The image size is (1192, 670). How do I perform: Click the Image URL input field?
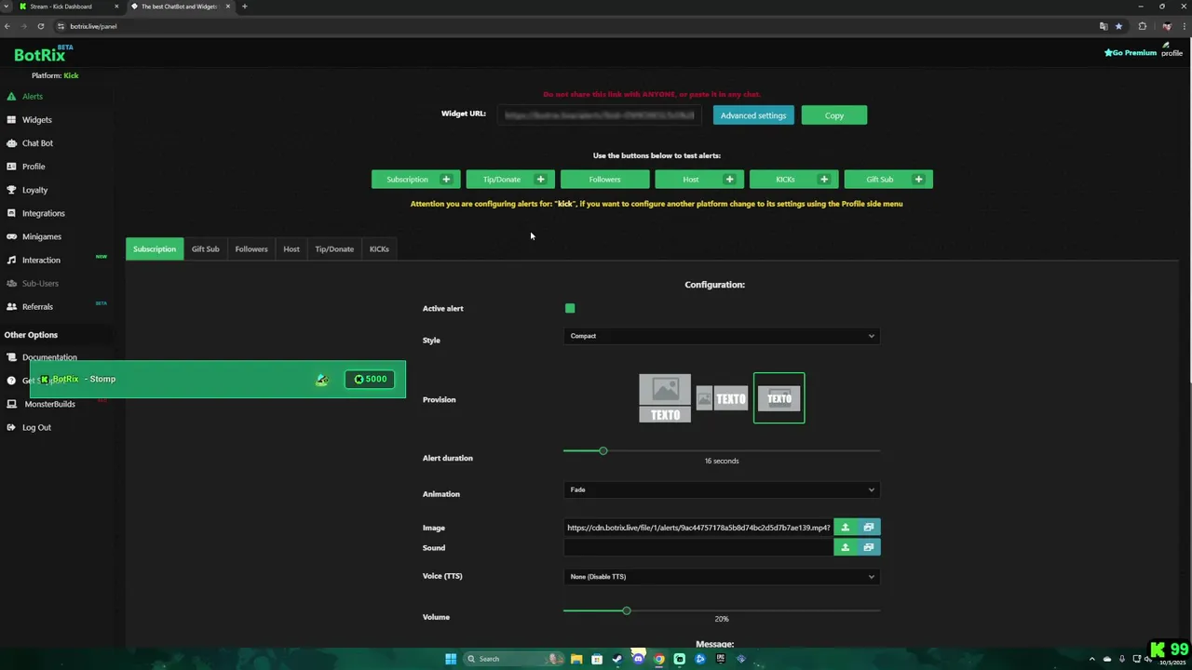[698, 528]
